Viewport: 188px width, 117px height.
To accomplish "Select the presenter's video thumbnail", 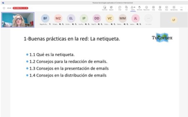I will [18, 20].
